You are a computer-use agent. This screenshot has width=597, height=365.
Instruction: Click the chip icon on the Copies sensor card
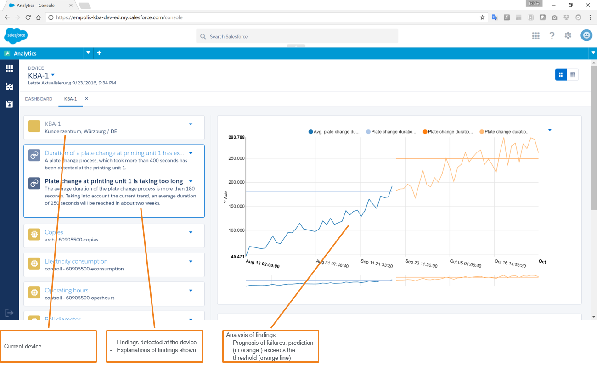(34, 235)
